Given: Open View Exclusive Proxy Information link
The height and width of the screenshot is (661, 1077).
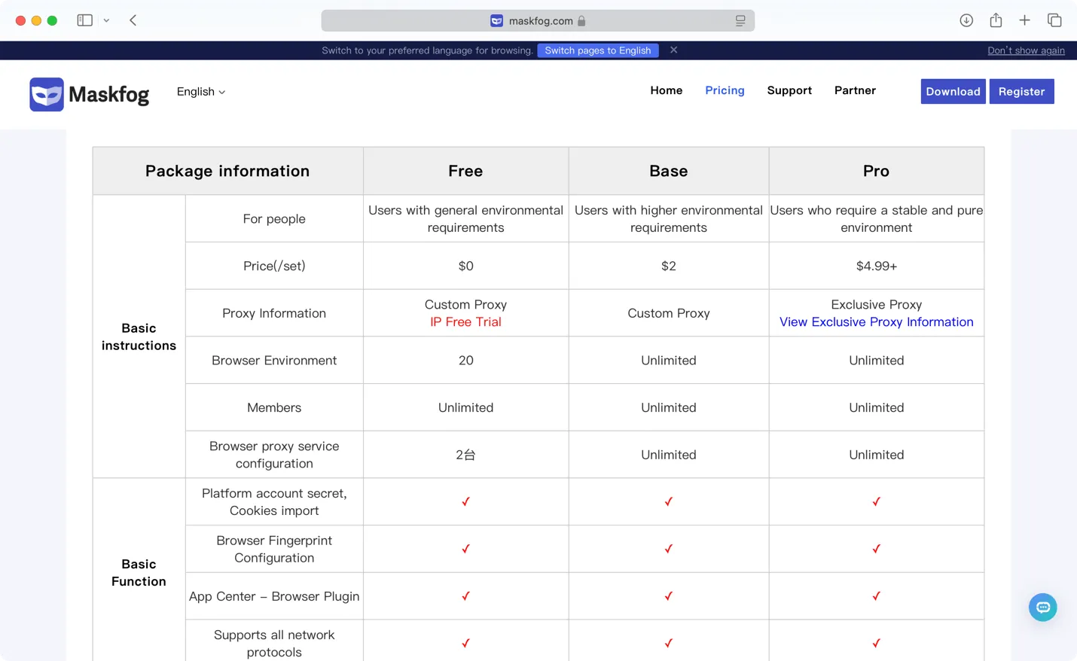Looking at the screenshot, I should tap(876, 321).
